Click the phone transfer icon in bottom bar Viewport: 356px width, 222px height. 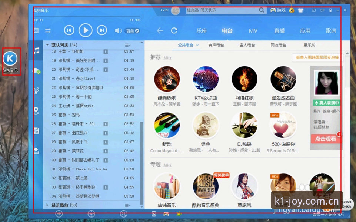[x=154, y=214]
